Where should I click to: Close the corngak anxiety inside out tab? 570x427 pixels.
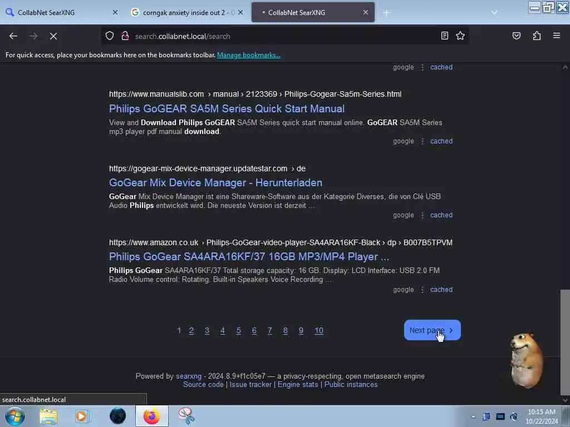[x=240, y=12]
